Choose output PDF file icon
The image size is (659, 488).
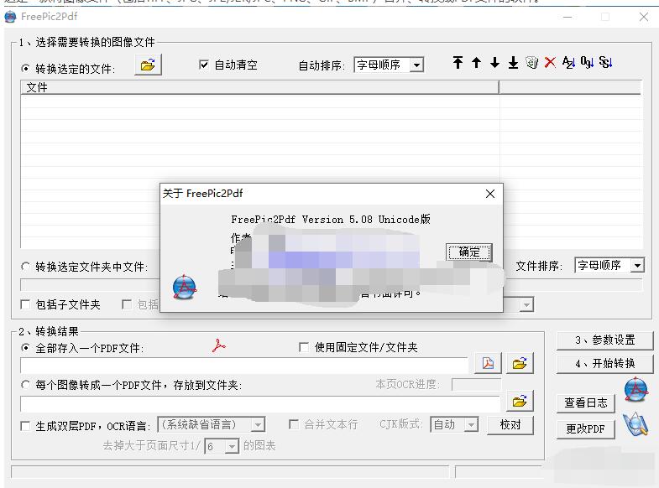488,363
